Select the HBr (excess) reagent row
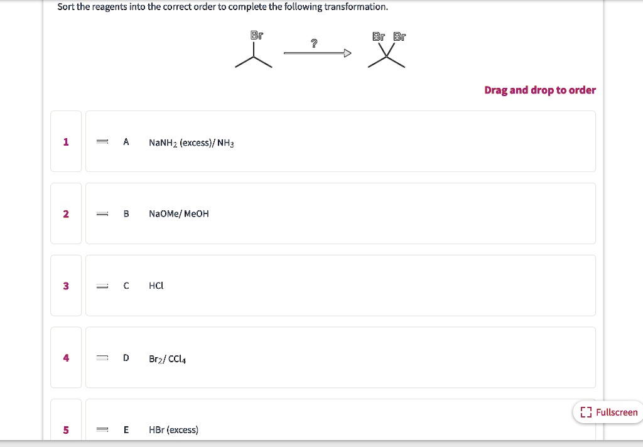 click(x=341, y=429)
